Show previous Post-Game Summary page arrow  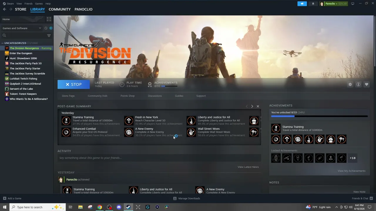[247, 106]
